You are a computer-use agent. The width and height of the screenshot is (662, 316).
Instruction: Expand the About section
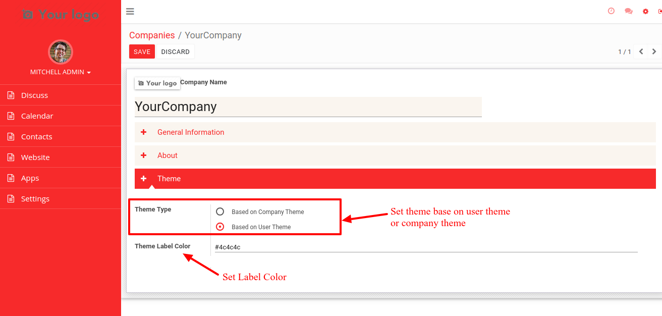pos(395,155)
